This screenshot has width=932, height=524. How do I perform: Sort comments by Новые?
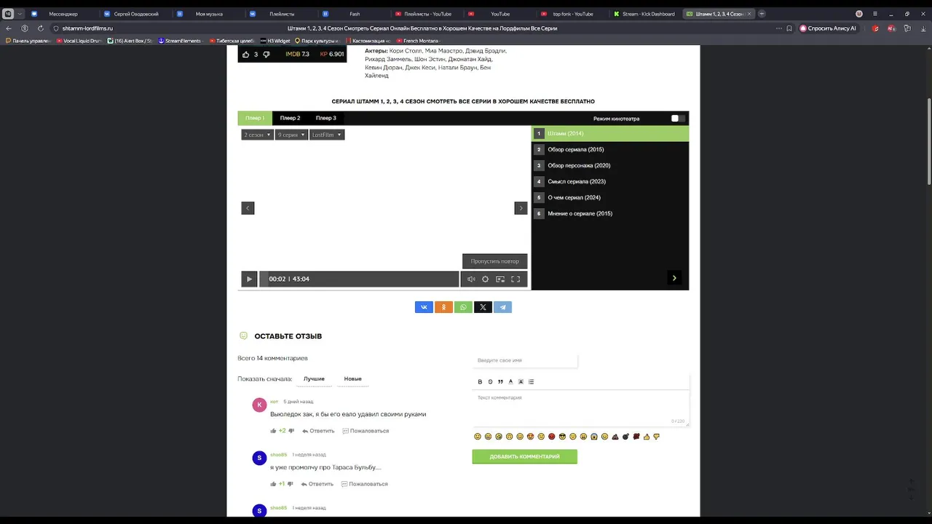coord(352,379)
